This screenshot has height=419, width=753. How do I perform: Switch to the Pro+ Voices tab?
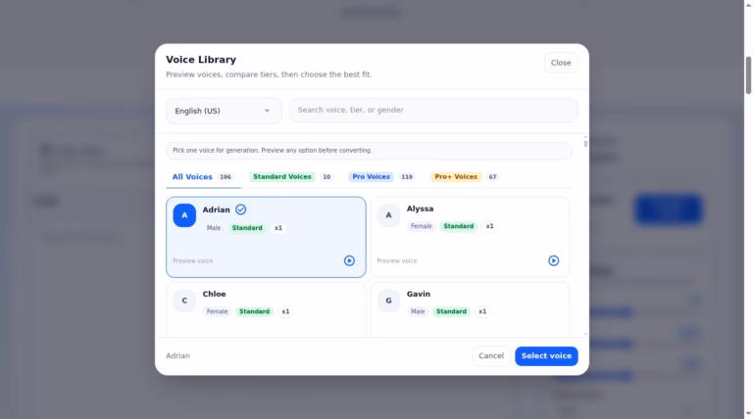tap(465, 177)
